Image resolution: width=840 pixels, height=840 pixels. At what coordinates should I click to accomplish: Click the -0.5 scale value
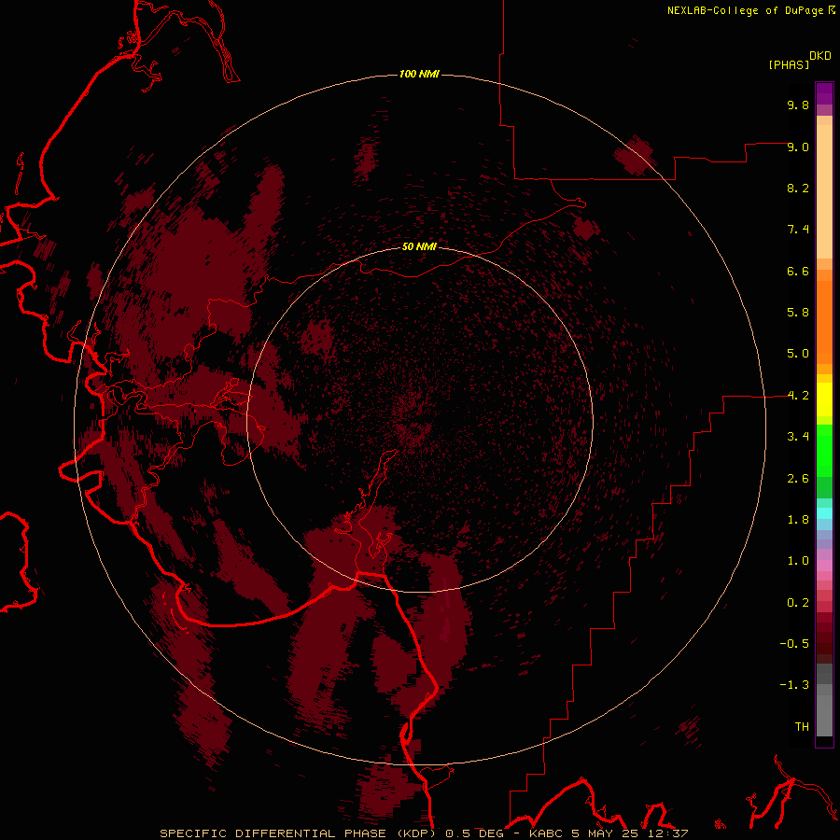point(794,644)
